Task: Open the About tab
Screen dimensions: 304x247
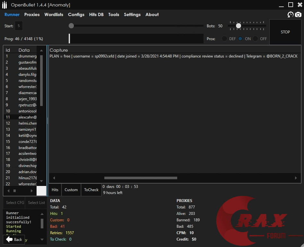Action: pos(152,14)
